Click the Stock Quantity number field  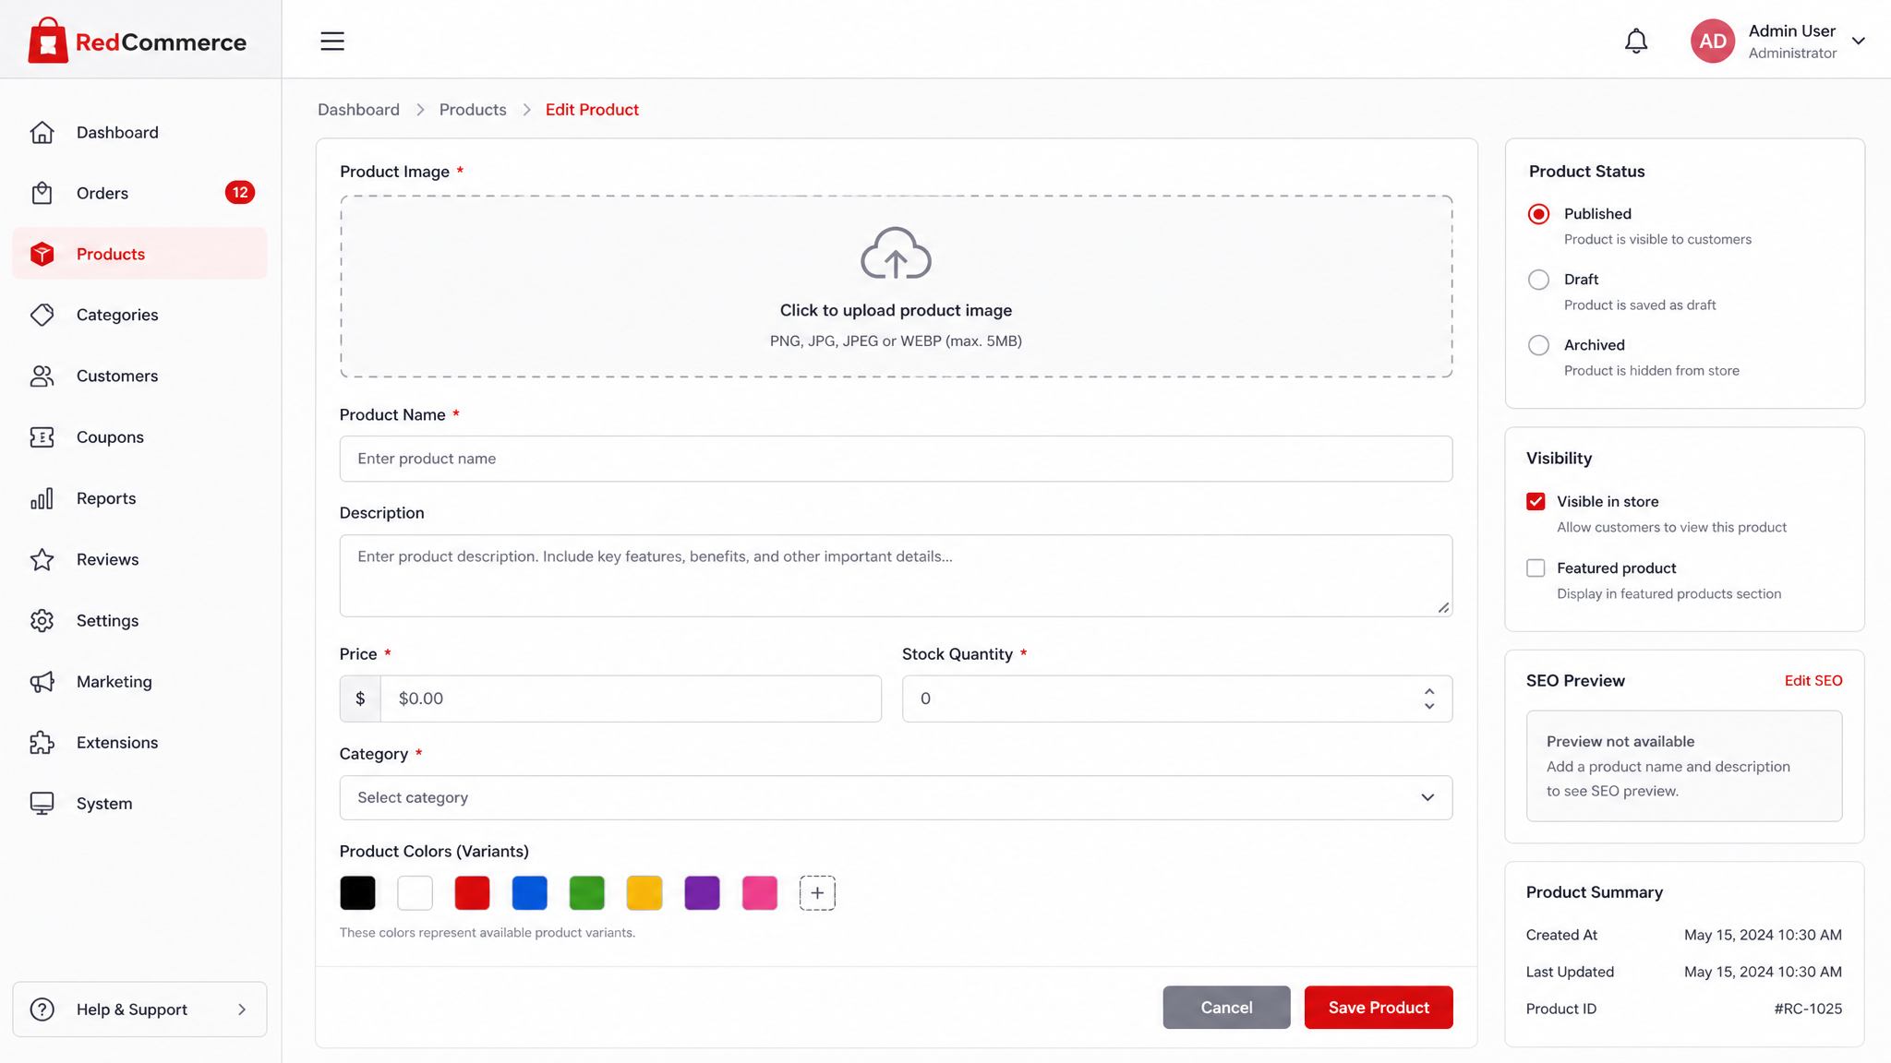click(1177, 699)
